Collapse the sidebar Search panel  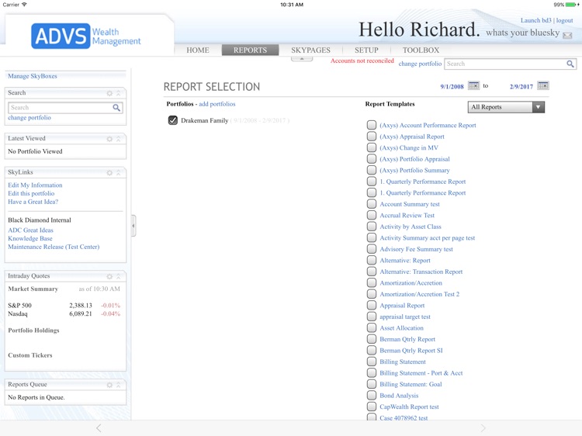click(119, 93)
